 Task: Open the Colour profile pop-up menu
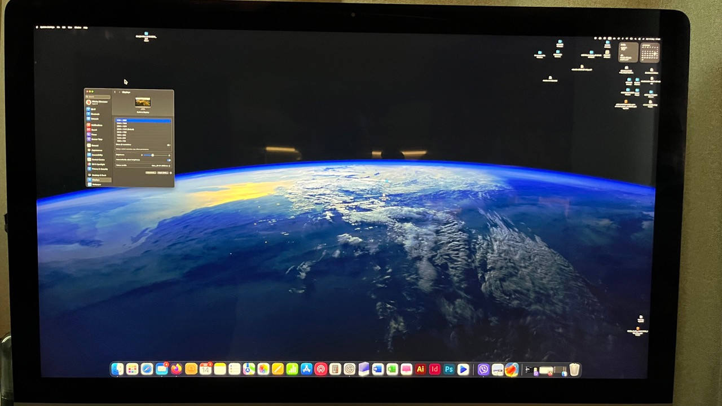click(161, 165)
